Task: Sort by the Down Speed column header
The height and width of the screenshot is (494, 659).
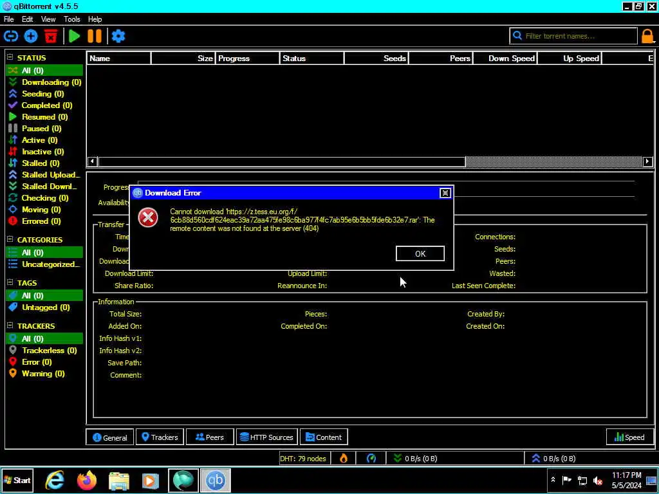Action: pyautogui.click(x=505, y=59)
